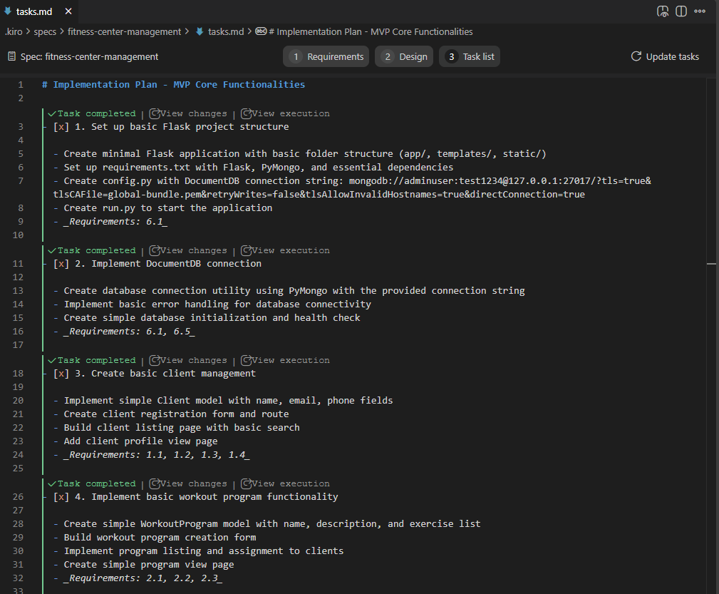The width and height of the screenshot is (719, 594).
Task: Click the refresh icon beside Update tasks
Action: pos(636,56)
